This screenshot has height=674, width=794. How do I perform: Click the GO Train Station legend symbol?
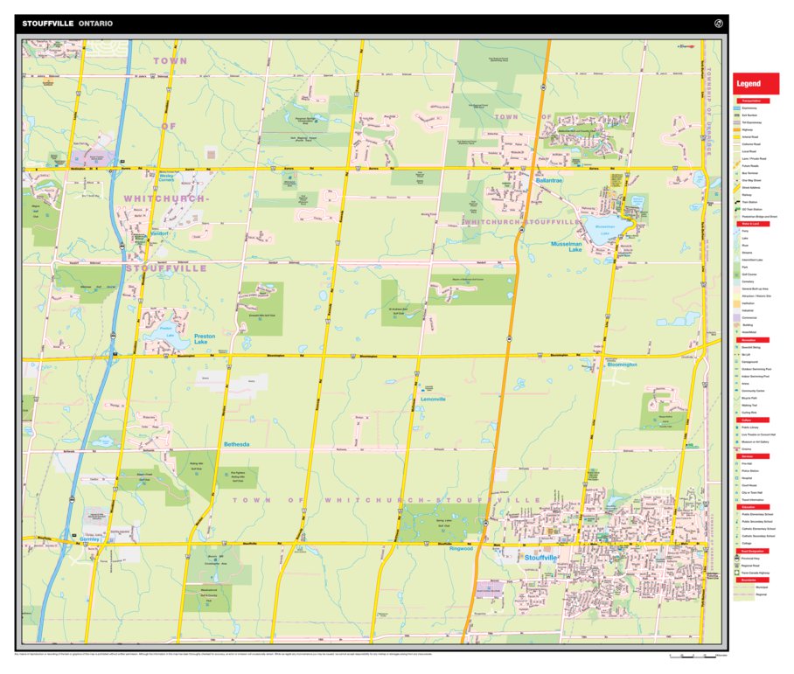pos(736,210)
